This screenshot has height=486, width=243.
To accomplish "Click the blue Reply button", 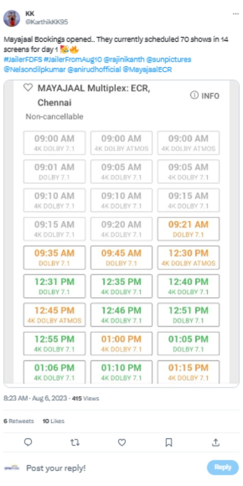I will (222, 467).
